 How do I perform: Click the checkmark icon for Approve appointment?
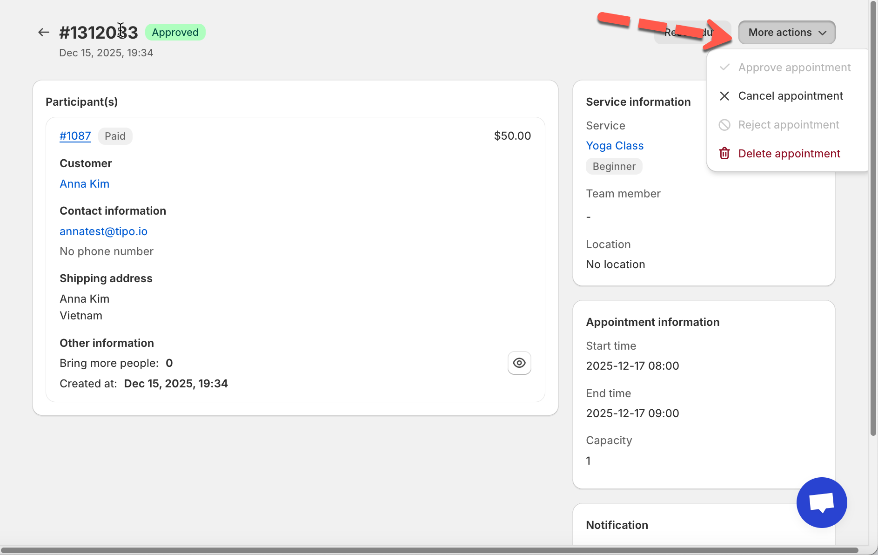(x=724, y=68)
